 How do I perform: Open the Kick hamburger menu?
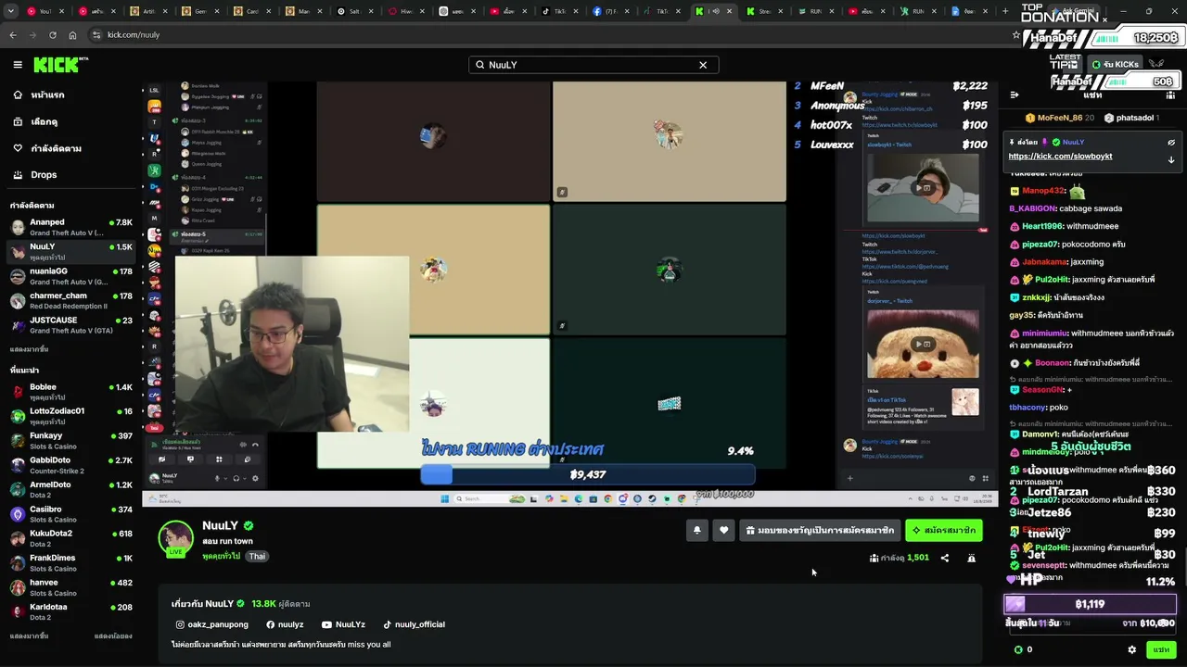click(x=18, y=65)
